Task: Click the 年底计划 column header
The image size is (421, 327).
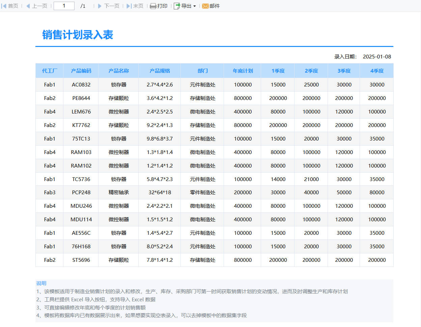Action: tap(243, 71)
